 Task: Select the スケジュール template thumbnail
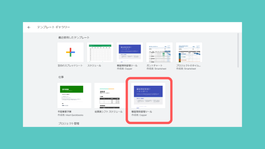click(100, 52)
